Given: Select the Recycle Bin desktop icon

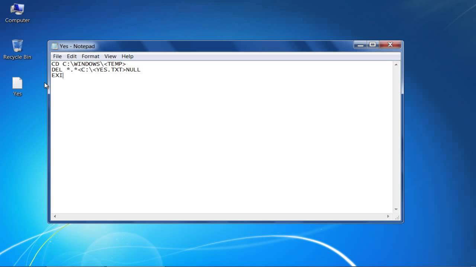Looking at the screenshot, I should [17, 49].
